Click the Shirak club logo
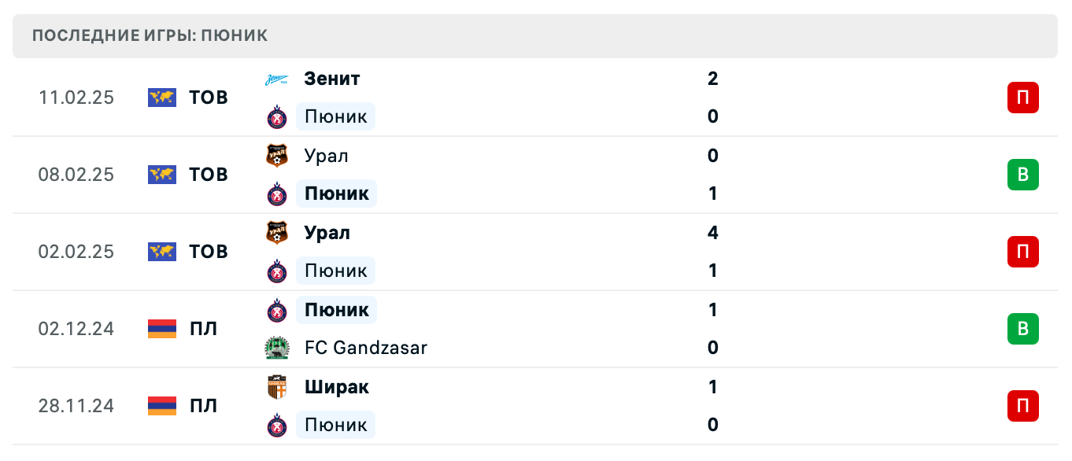The height and width of the screenshot is (461, 1072). [x=277, y=387]
